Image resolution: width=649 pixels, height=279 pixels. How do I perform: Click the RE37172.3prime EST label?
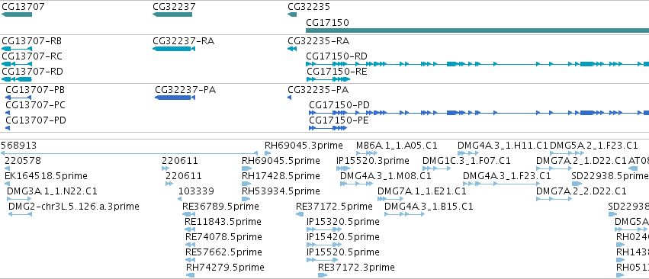(356, 268)
